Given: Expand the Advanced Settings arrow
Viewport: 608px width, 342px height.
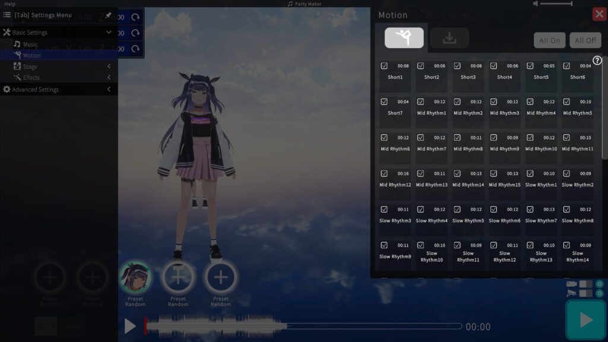Looking at the screenshot, I should [x=109, y=89].
